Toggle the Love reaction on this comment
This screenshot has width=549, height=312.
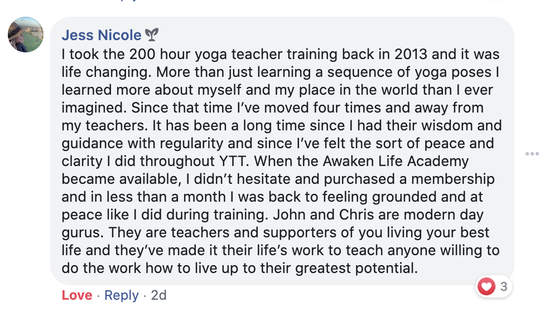pyautogui.click(x=77, y=295)
